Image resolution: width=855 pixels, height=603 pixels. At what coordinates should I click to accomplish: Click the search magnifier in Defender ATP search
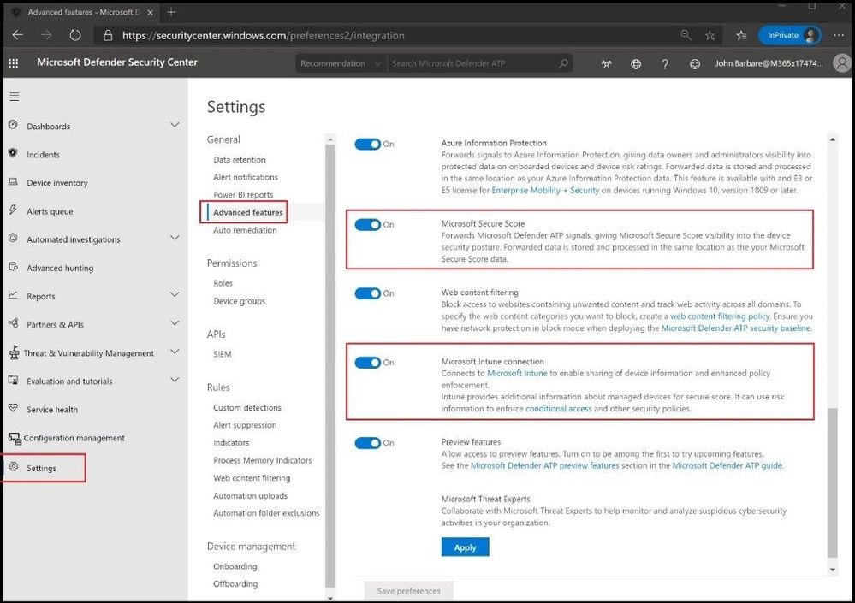coord(563,63)
